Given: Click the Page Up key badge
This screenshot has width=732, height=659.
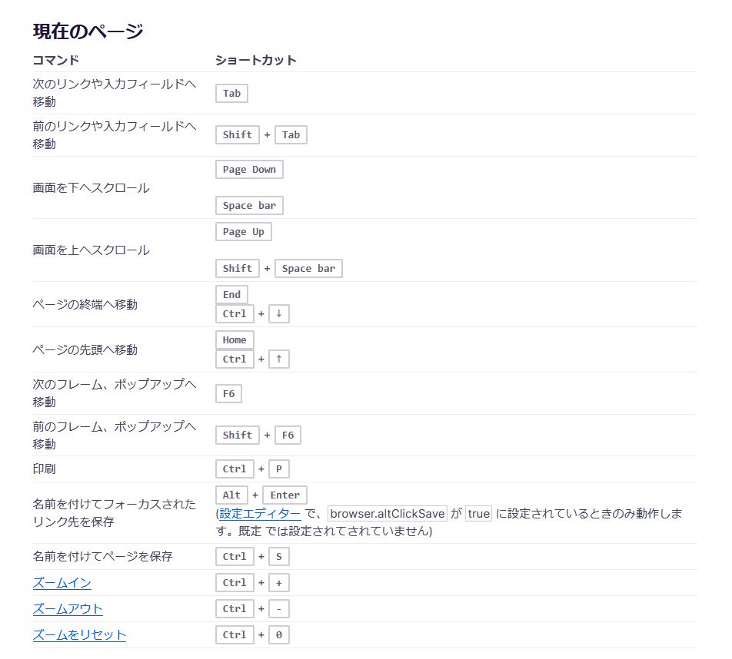Looking at the screenshot, I should [x=243, y=232].
